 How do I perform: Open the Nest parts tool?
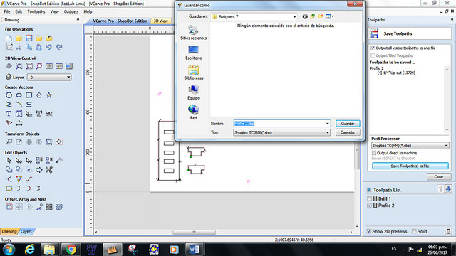pyautogui.click(x=59, y=207)
